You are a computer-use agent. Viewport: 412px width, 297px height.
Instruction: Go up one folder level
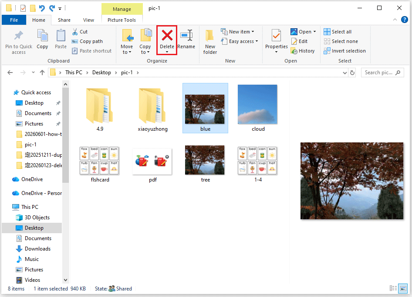click(42, 73)
